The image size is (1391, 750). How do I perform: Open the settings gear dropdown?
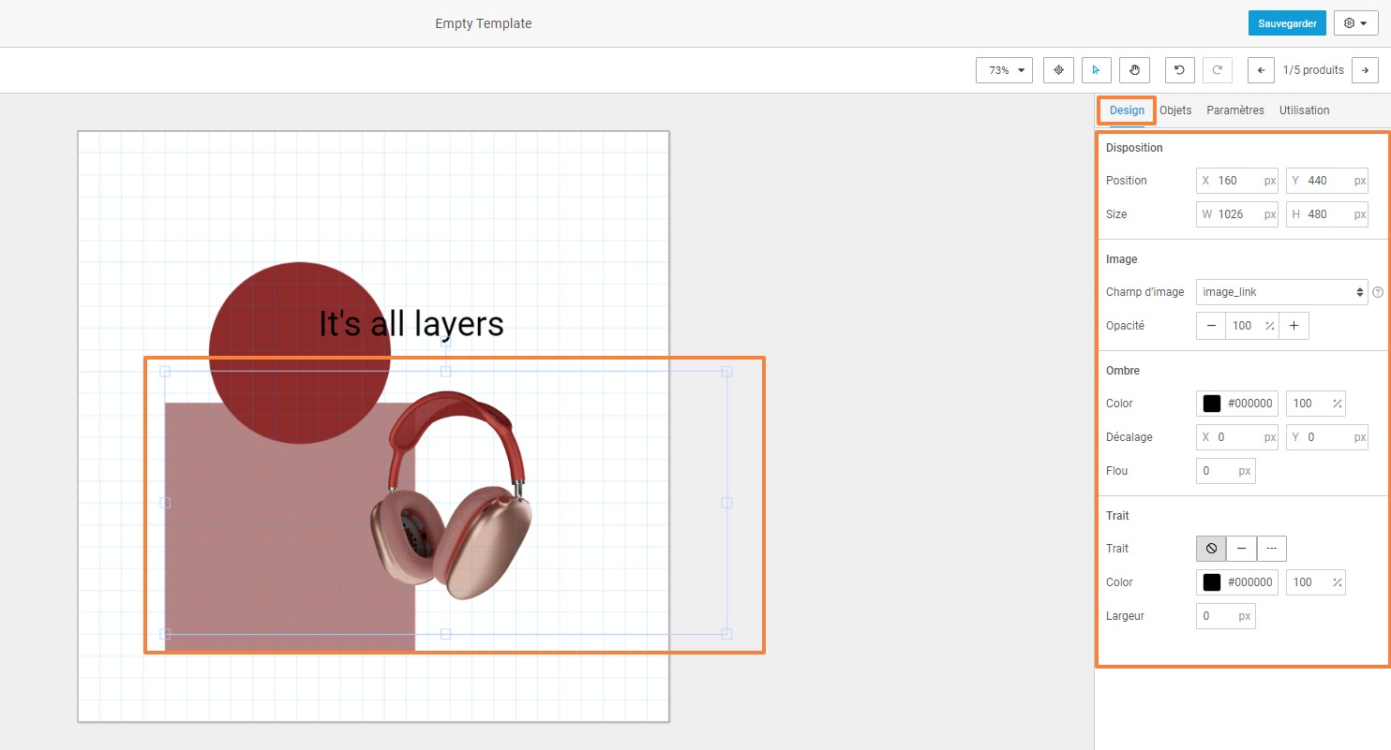[x=1355, y=23]
